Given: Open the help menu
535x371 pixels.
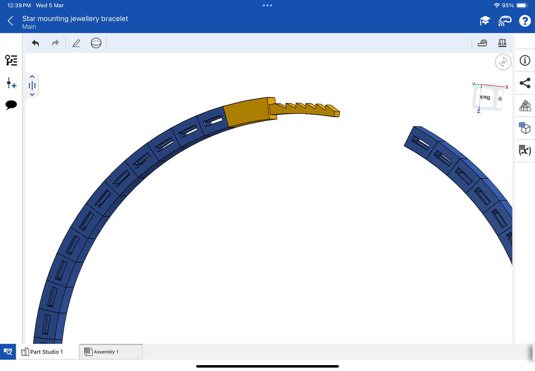Looking at the screenshot, I should click(x=525, y=21).
